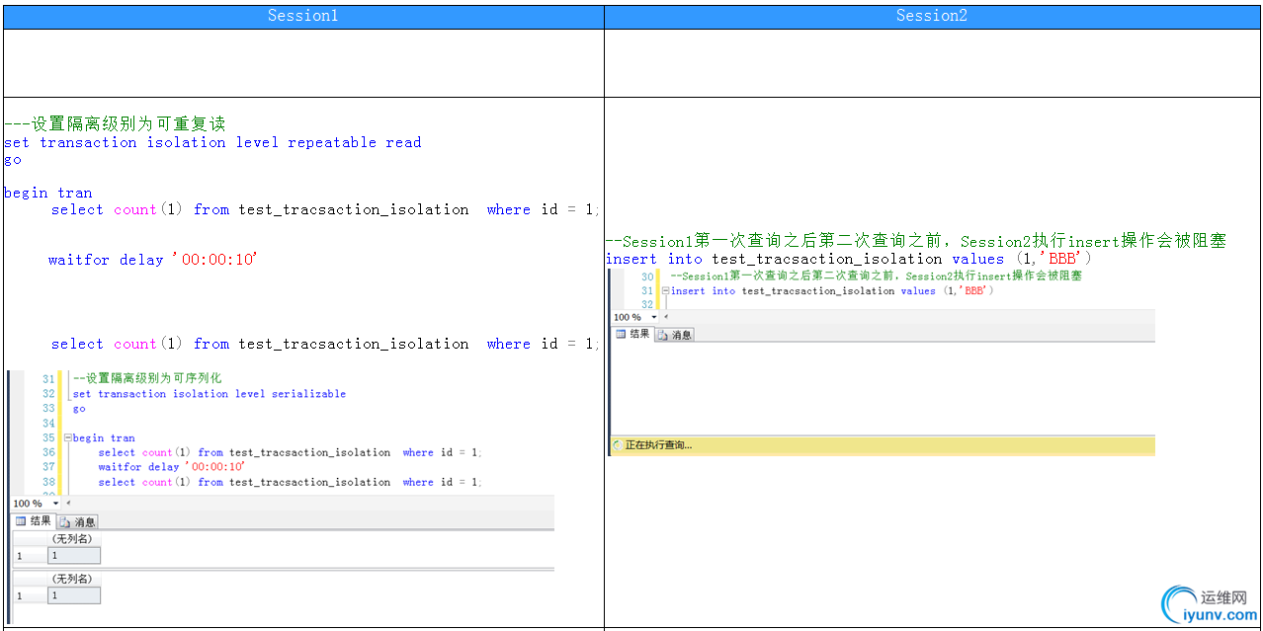The image size is (1263, 631).
Task: Click the comment ---设置隔离级别为可重复读
Action: (x=115, y=123)
